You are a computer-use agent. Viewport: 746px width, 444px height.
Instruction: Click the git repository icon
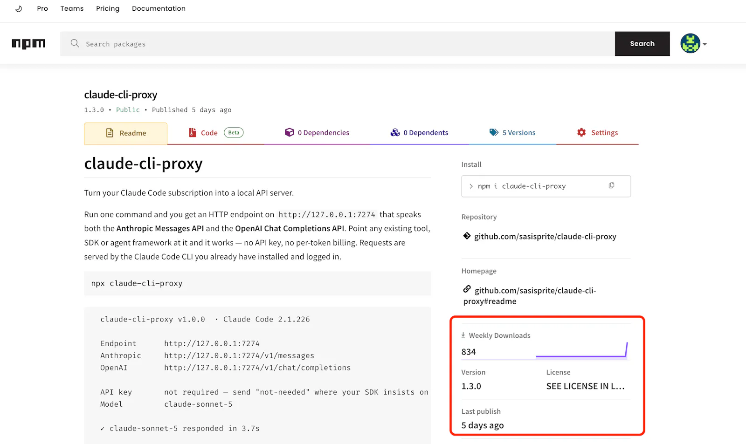[x=467, y=236]
